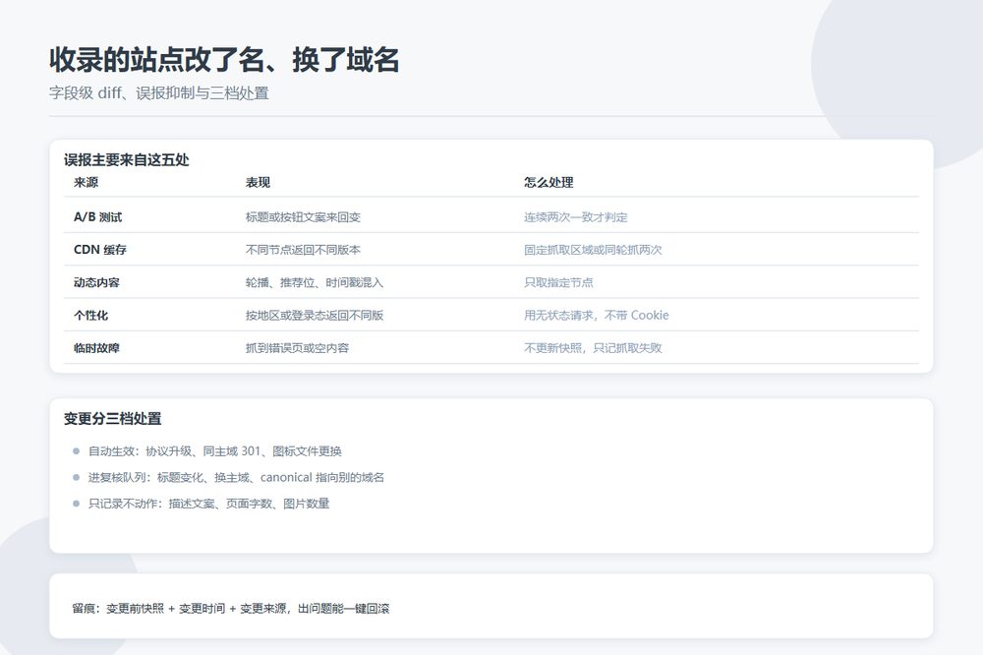Select the 动态内容 row label
This screenshot has width=983, height=655.
pos(96,282)
